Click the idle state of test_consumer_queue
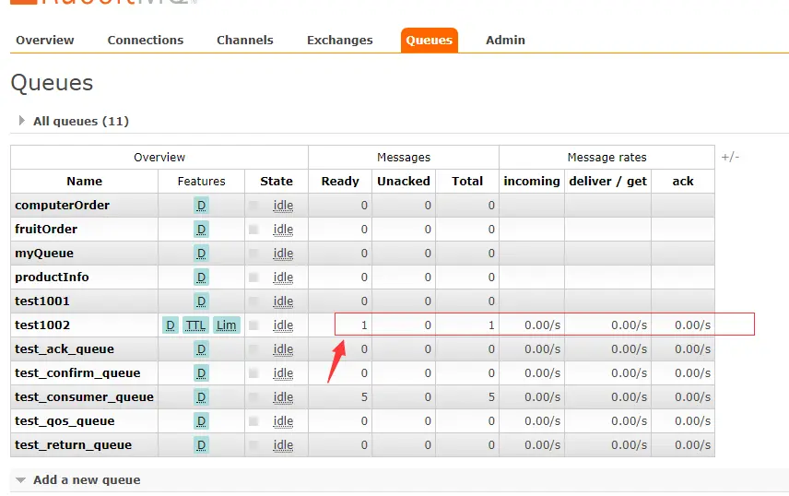789x496 pixels. [283, 397]
